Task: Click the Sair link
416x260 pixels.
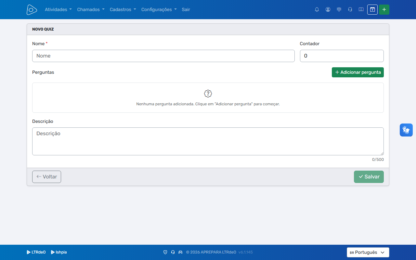Action: point(186,9)
